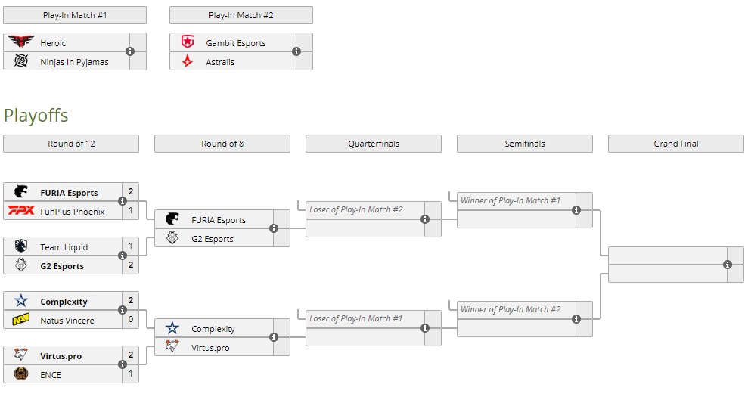Show details of FURIA vs FunPlus Phoenix
751x403 pixels.
(x=123, y=201)
